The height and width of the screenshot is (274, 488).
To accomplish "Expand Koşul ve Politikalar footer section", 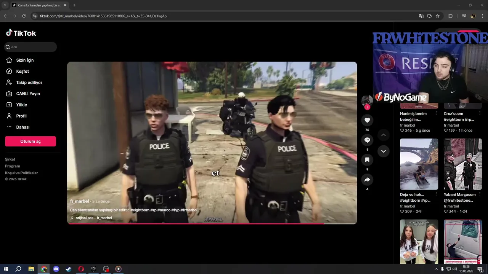I will point(21,173).
